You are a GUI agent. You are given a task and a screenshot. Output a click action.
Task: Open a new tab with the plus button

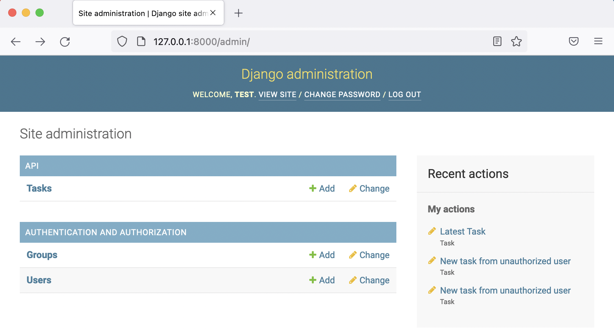pos(239,13)
